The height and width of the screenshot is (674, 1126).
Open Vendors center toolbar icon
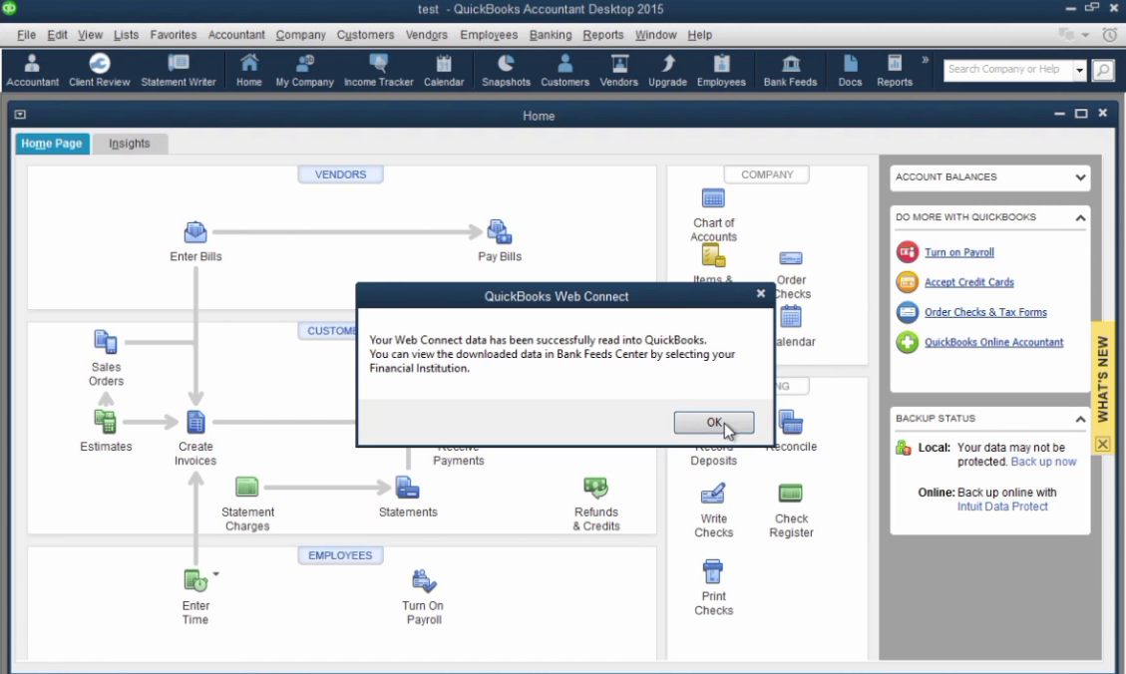pyautogui.click(x=618, y=71)
